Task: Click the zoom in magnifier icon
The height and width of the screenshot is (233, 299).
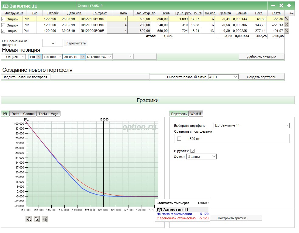Action: [x=29, y=219]
